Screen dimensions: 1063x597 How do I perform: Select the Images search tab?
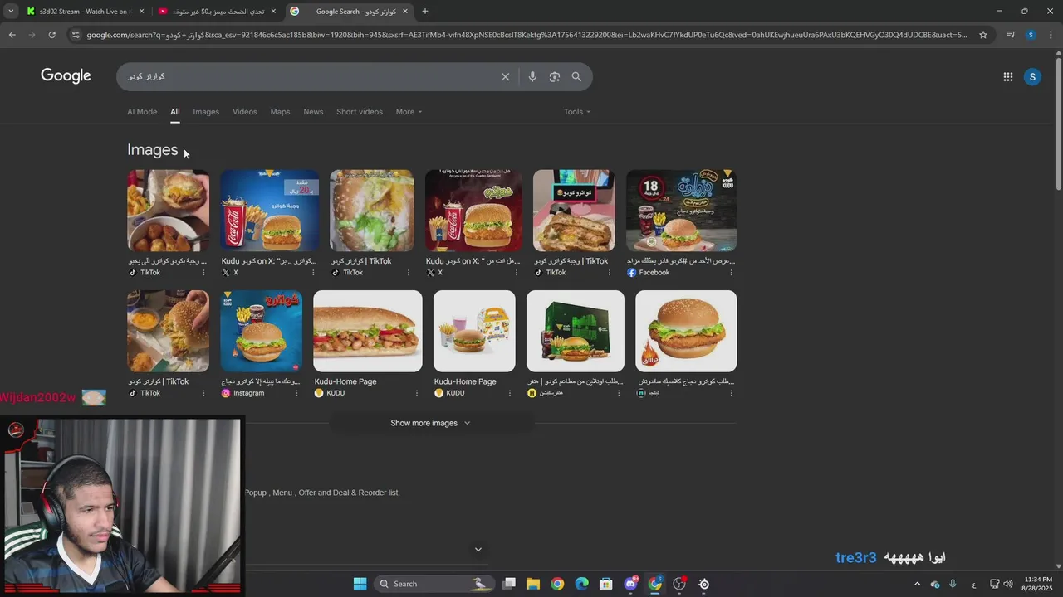[206, 112]
